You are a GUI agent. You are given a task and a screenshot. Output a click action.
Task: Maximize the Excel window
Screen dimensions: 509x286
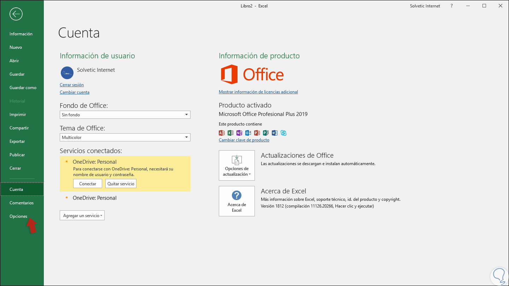pyautogui.click(x=484, y=6)
